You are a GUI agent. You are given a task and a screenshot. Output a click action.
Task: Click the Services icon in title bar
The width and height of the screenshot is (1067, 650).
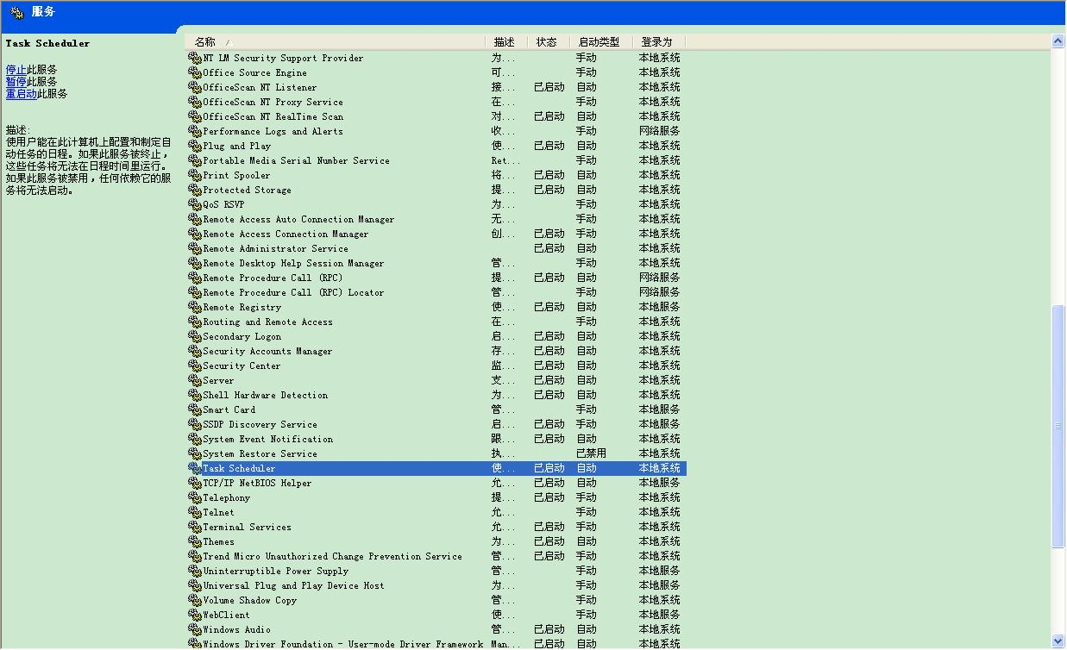point(16,12)
